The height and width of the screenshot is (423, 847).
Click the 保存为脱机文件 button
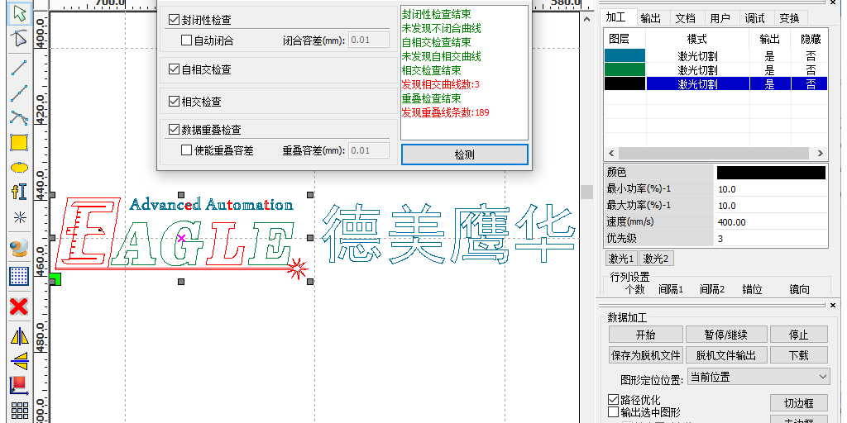(x=645, y=355)
